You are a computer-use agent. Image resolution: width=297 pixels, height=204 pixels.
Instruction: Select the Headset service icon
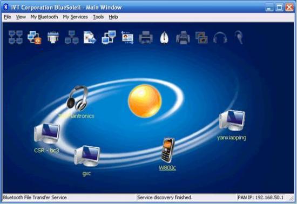pyautogui.click(x=239, y=37)
